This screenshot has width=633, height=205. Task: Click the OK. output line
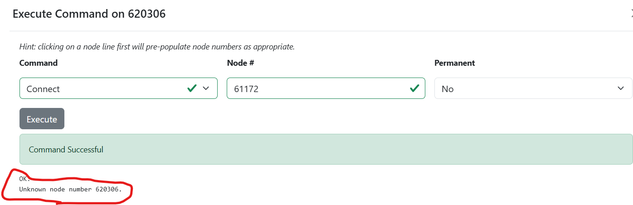coord(24,179)
